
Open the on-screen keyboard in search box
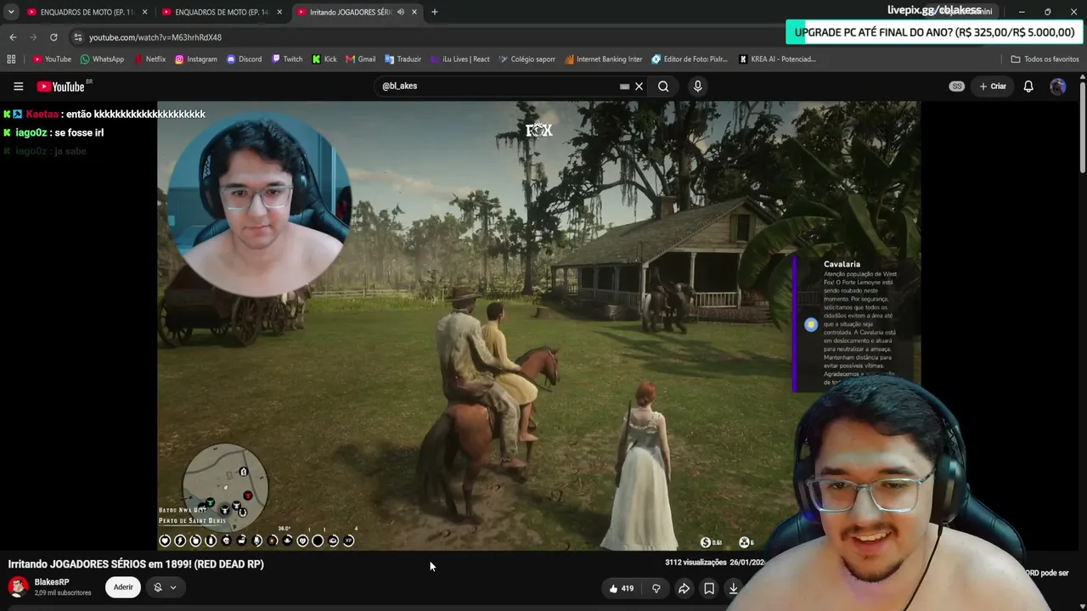point(624,86)
